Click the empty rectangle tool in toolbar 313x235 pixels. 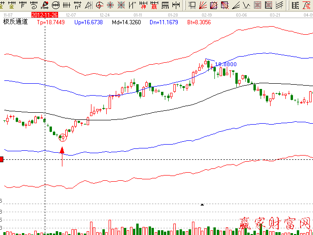tap(192, 5)
